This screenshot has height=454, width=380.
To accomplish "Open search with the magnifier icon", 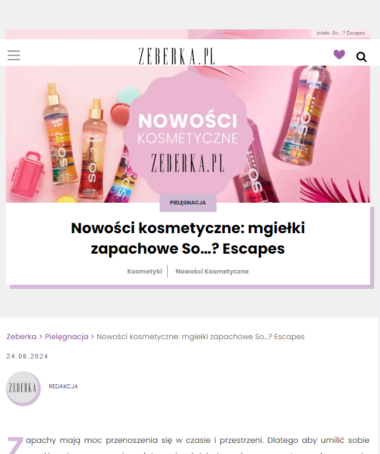I will click(361, 57).
